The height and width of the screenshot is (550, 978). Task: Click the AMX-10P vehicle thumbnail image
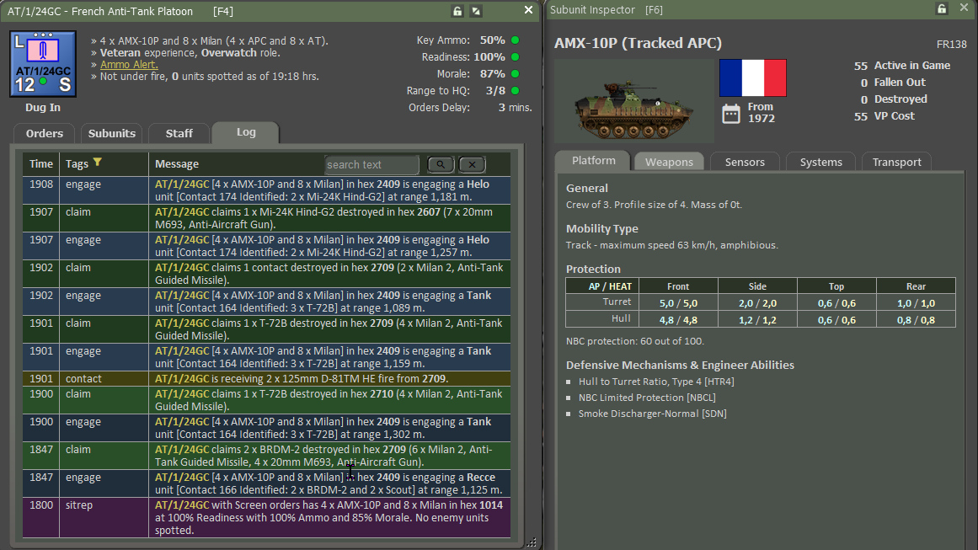pos(634,101)
